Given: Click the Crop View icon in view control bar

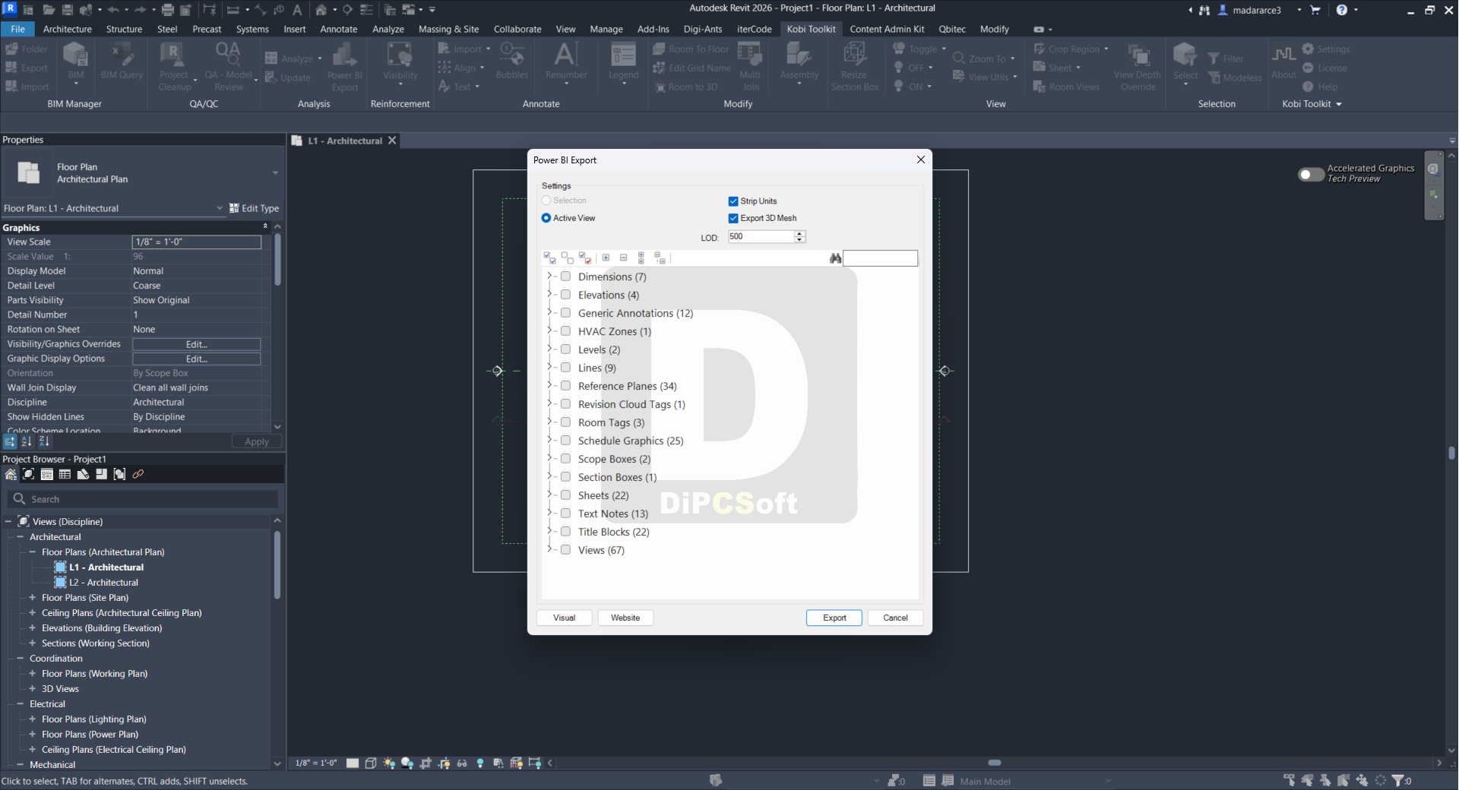Looking at the screenshot, I should tap(426, 763).
